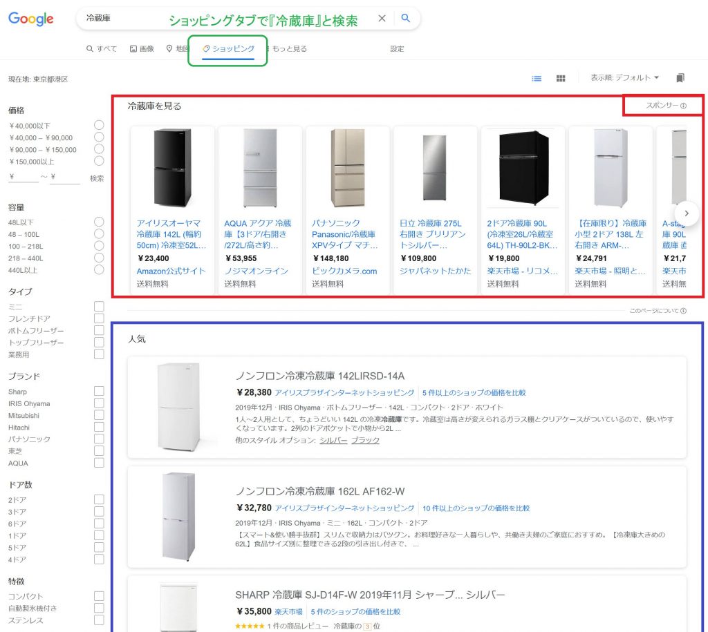
Task: Check the 2ドア door count filter
Action: pos(99,499)
